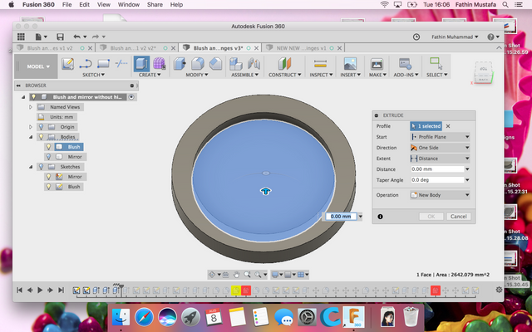
Task: Open the File menu
Action: [x=66, y=4]
